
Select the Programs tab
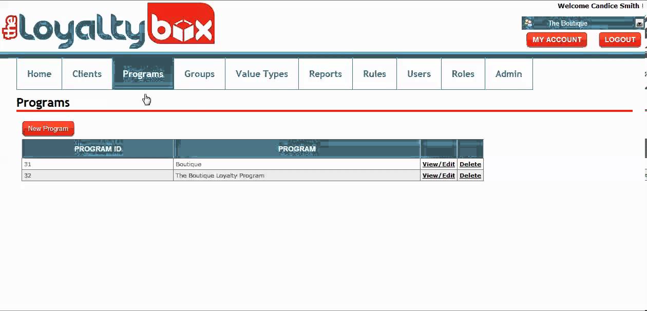click(143, 74)
